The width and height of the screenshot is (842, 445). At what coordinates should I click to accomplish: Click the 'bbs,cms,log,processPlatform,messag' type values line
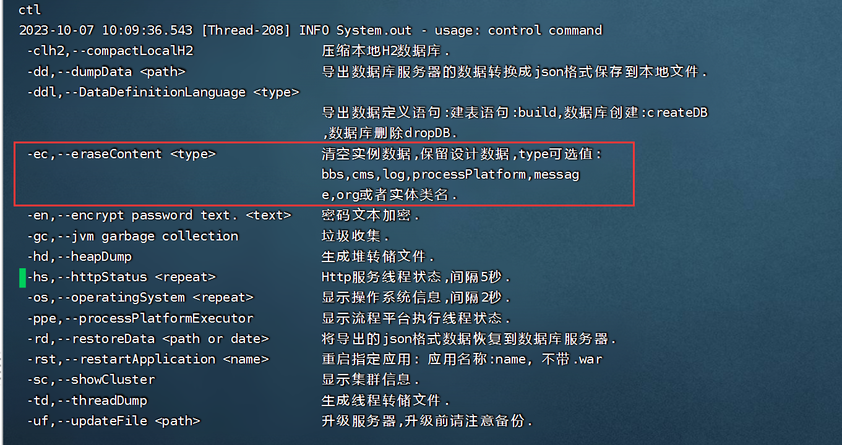point(450,175)
